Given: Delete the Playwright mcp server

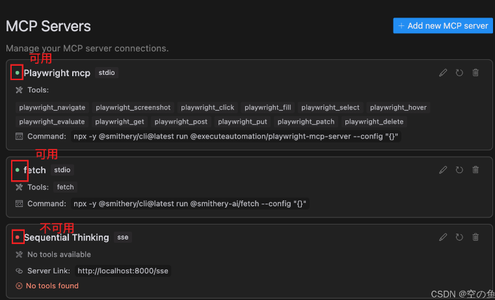Looking at the screenshot, I should 475,73.
